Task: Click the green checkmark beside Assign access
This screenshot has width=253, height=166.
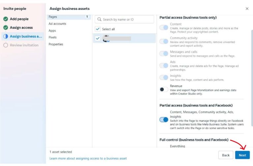Action: click(x=6, y=28)
